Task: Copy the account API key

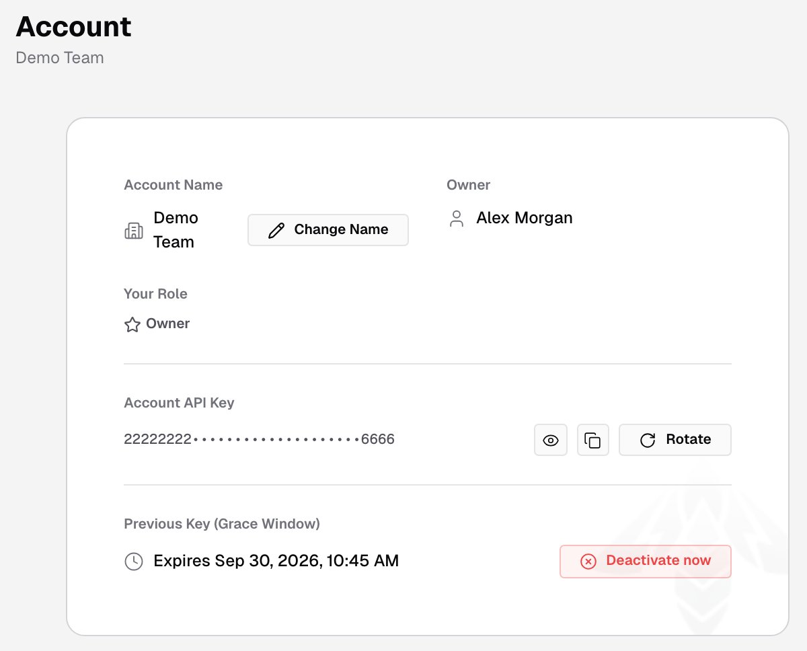Action: point(592,440)
